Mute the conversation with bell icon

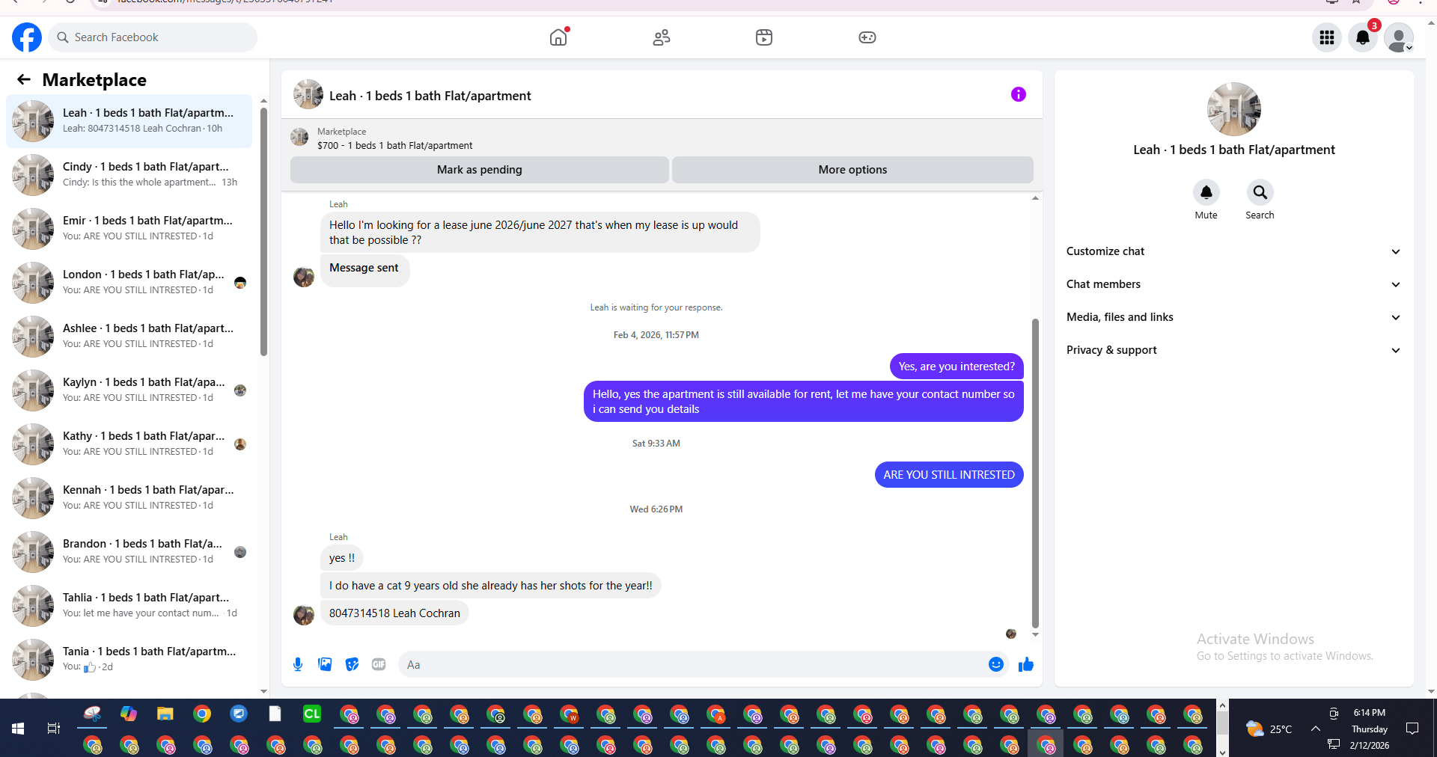1206,192
